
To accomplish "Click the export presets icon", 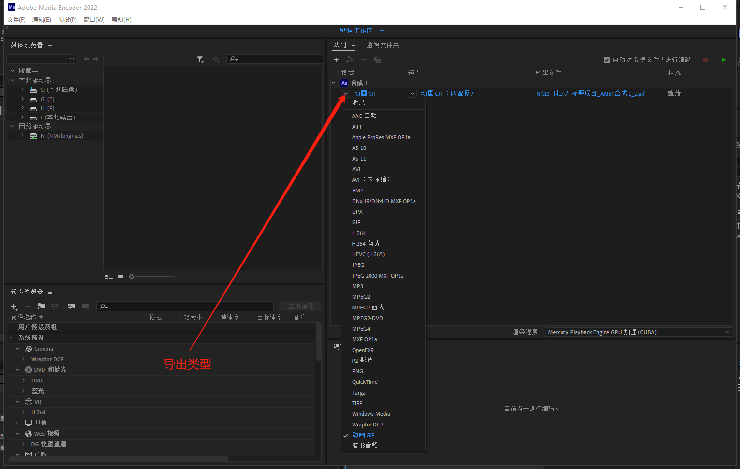I will point(86,306).
